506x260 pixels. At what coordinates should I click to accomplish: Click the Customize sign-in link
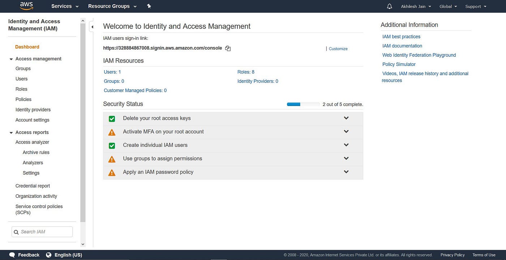(x=338, y=49)
